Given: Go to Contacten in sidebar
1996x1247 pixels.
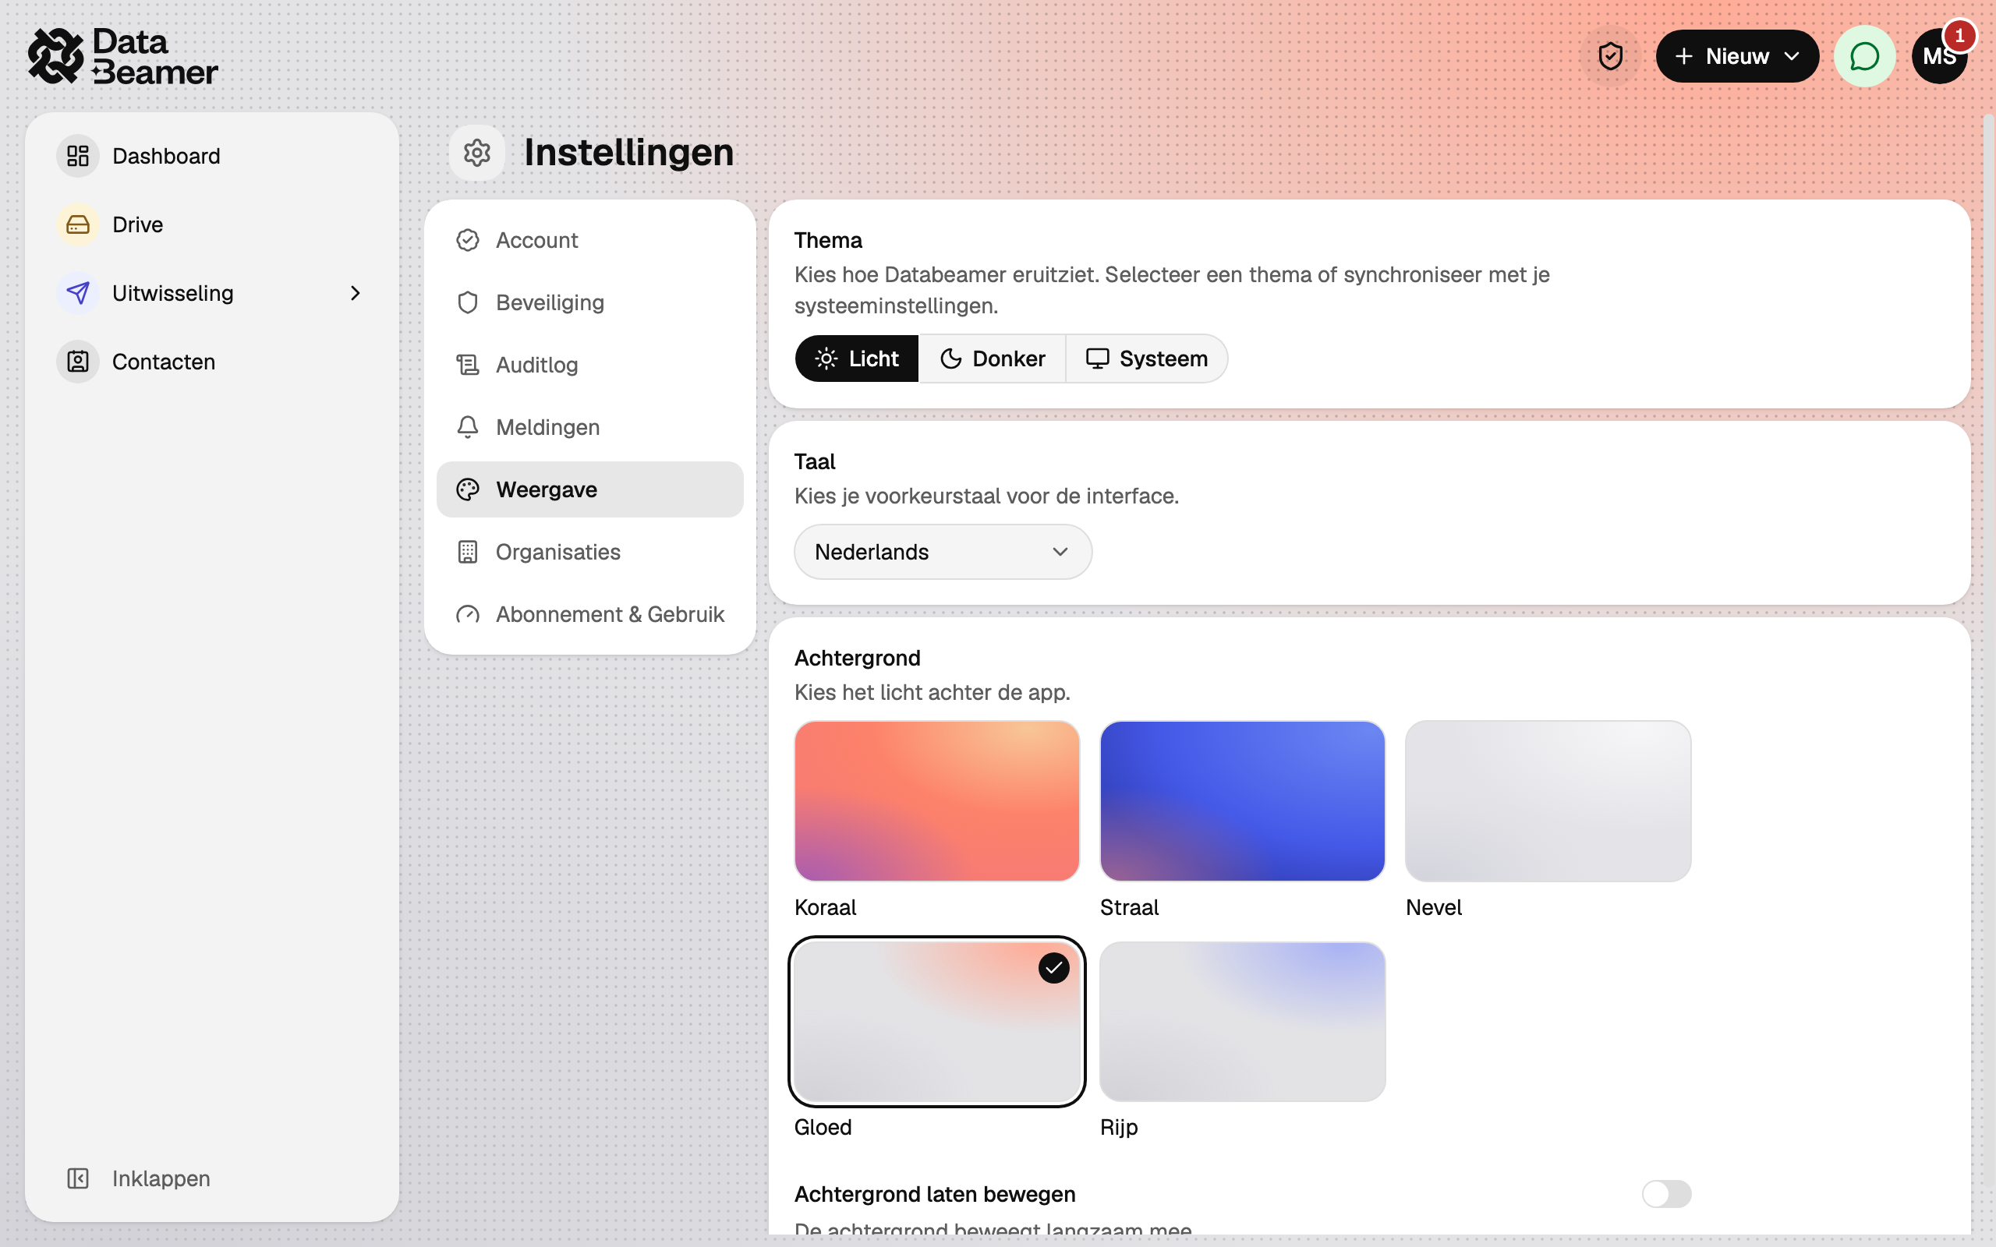Looking at the screenshot, I should click(212, 361).
